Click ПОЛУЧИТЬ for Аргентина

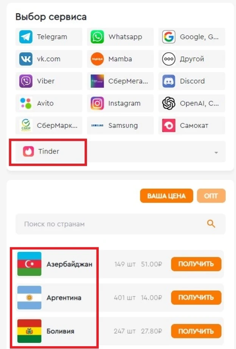[196, 297]
